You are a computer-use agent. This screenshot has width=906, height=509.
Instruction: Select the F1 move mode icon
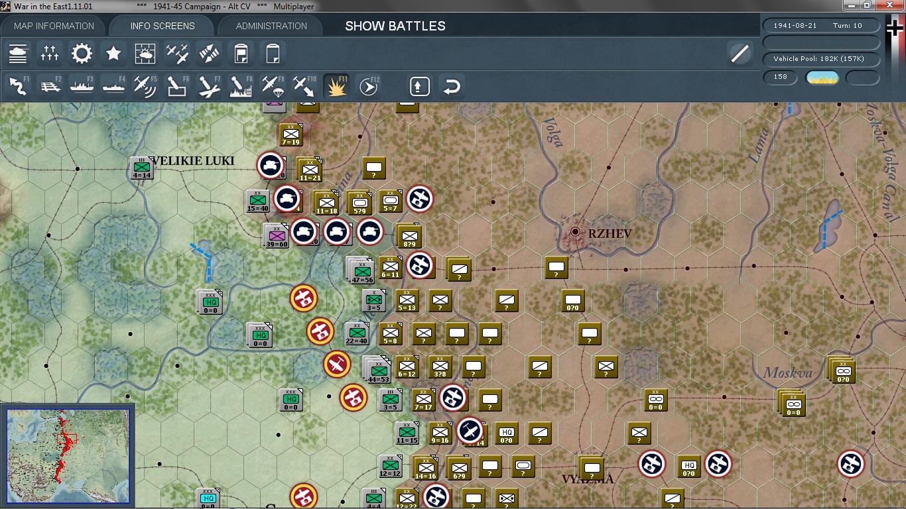point(18,86)
